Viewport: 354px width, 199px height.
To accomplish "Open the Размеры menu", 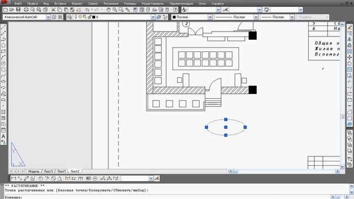I will tap(131, 4).
